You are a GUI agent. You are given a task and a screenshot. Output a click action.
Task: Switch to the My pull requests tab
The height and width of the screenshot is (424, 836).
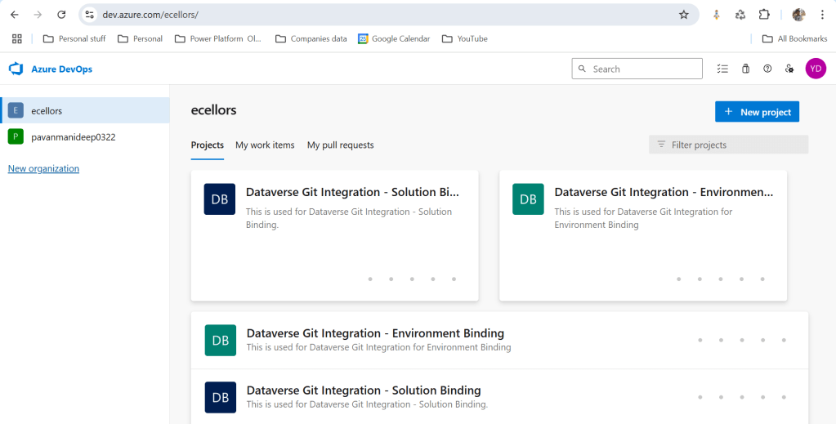tap(340, 145)
